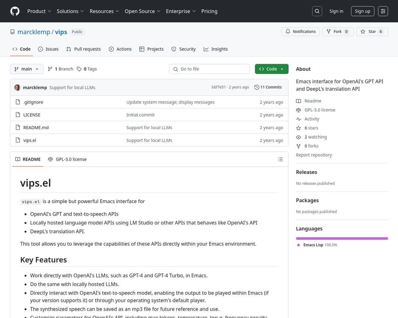The width and height of the screenshot is (398, 318).
Task: Click the GitHub logo home icon
Action: (15, 11)
